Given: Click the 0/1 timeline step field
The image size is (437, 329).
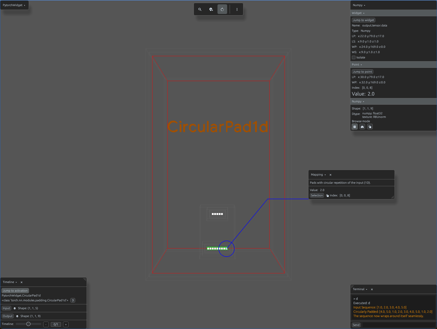Looking at the screenshot, I should click(56, 324).
